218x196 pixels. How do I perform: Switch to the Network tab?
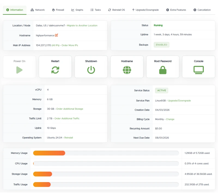pyautogui.click(x=38, y=10)
